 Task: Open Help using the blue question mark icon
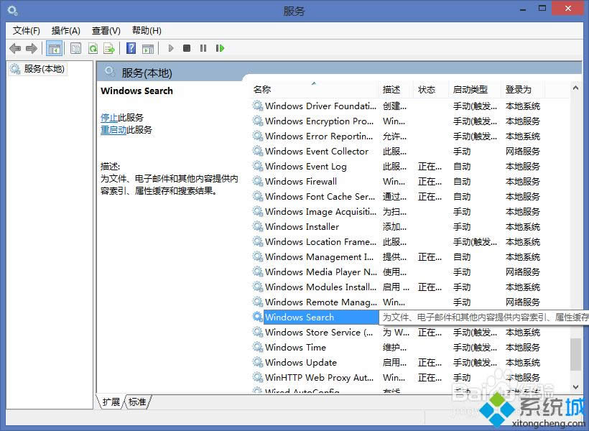pyautogui.click(x=131, y=48)
